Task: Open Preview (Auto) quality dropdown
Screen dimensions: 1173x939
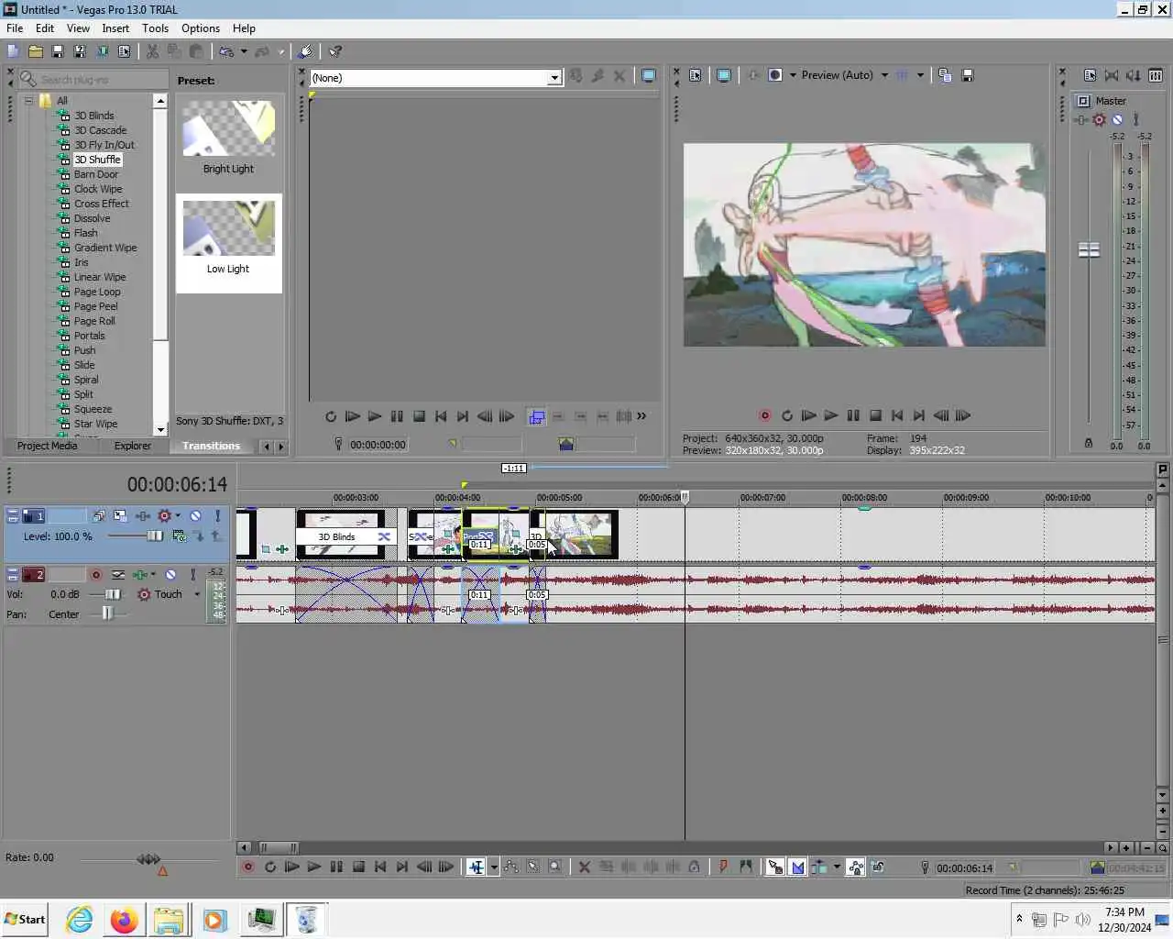Action: (x=884, y=75)
